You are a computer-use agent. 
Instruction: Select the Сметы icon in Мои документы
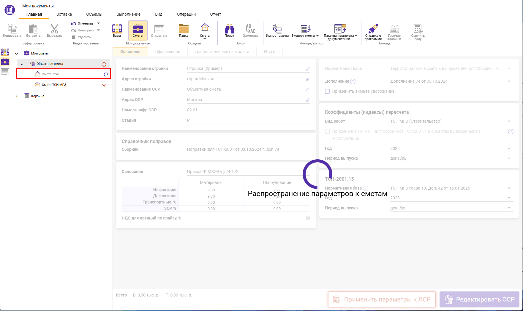click(138, 31)
